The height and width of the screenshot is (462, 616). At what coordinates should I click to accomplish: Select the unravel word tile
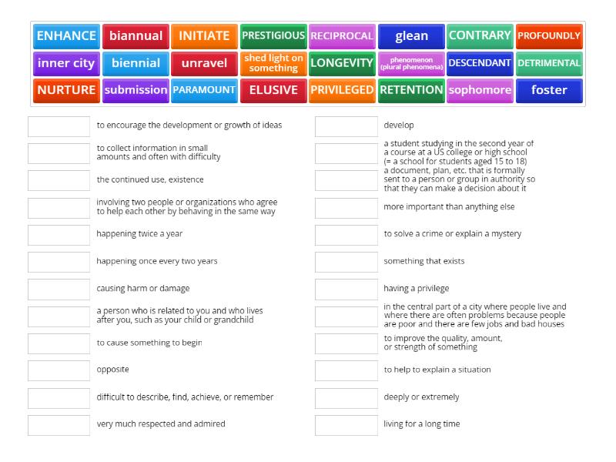[x=204, y=63]
